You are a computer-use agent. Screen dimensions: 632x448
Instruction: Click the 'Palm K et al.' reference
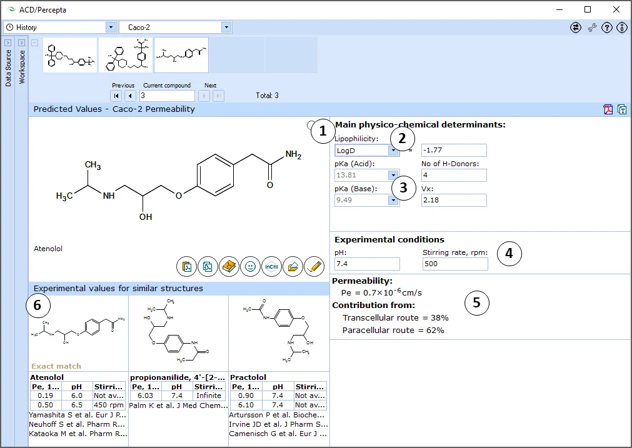pyautogui.click(x=179, y=406)
